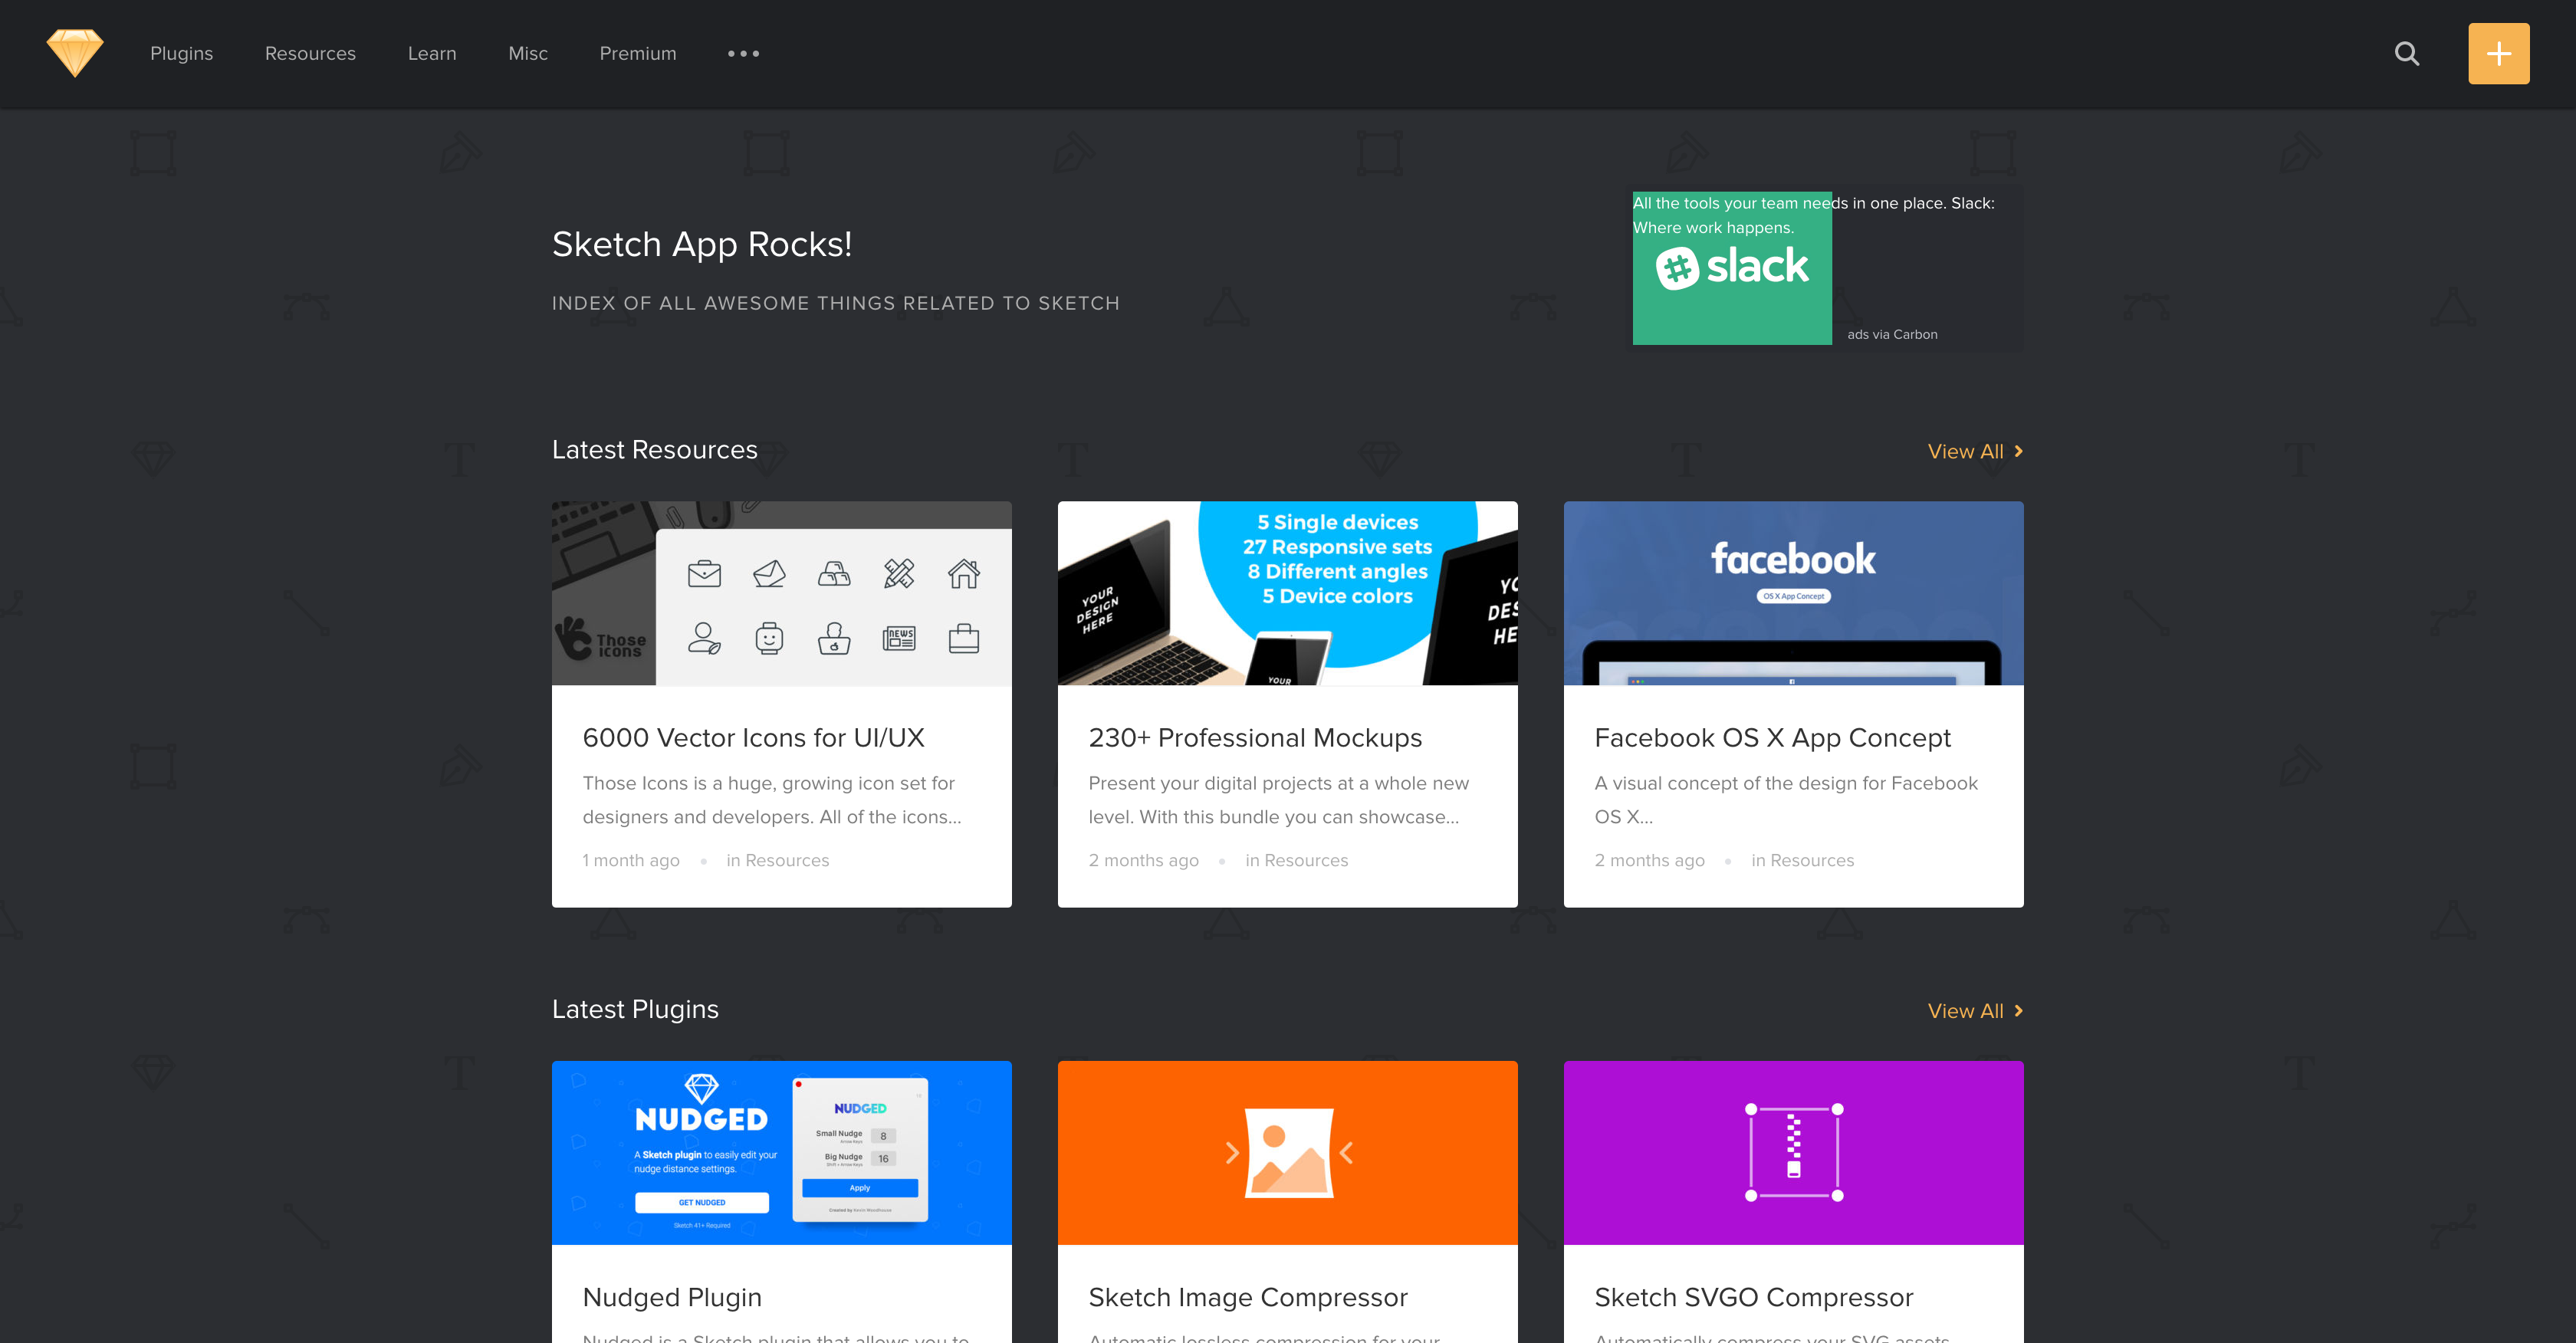The height and width of the screenshot is (1343, 2576).
Task: Click the Sketch SVGO Compressor thumbnail
Action: point(1793,1152)
